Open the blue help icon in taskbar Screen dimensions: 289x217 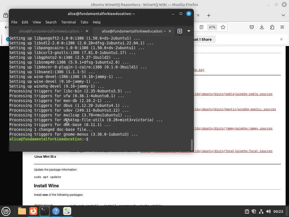pyautogui.click(x=56, y=211)
